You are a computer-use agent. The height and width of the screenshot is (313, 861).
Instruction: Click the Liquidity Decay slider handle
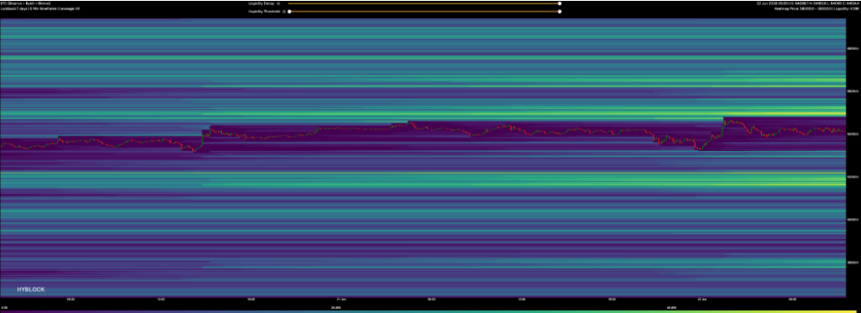(x=560, y=3)
